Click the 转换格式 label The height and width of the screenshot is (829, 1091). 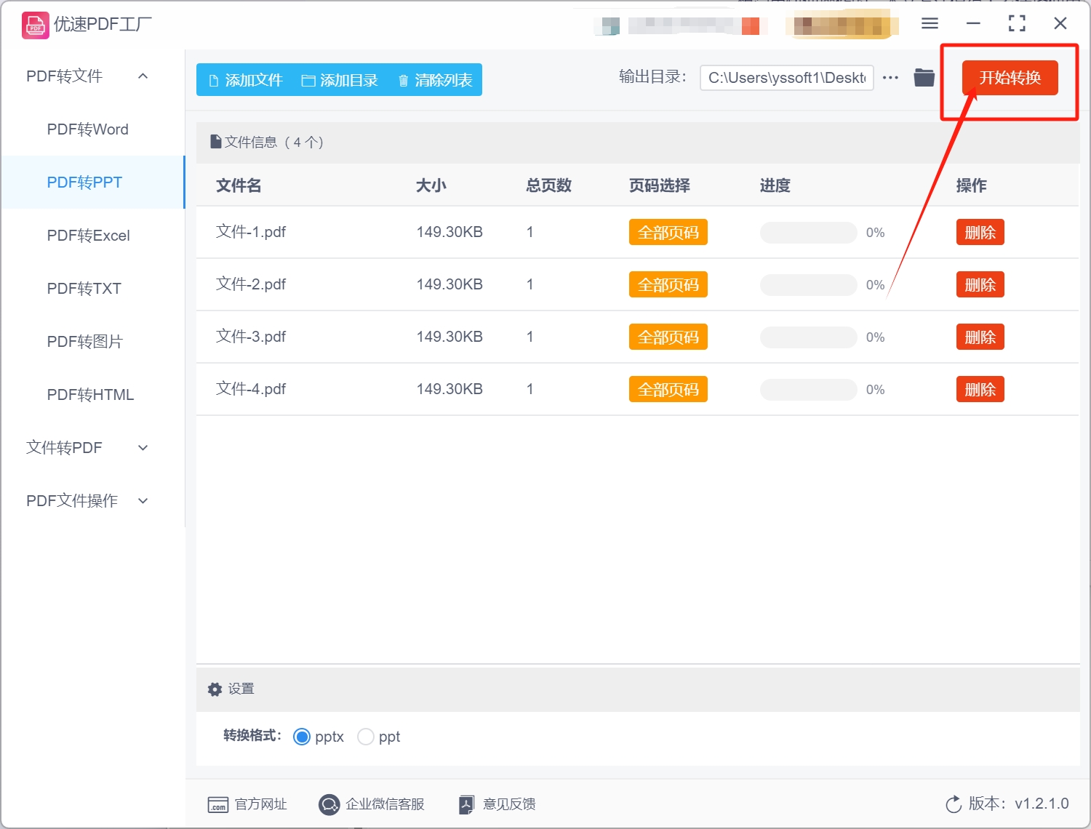coord(252,736)
